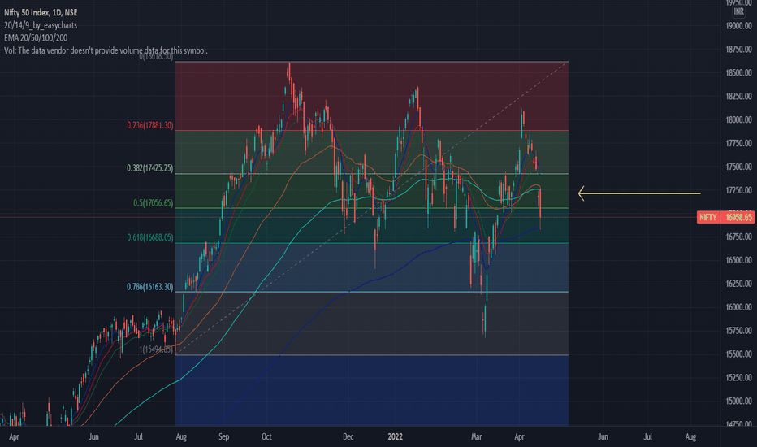Click the 2022 year label on time axis
This screenshot has width=757, height=447.
coord(395,436)
